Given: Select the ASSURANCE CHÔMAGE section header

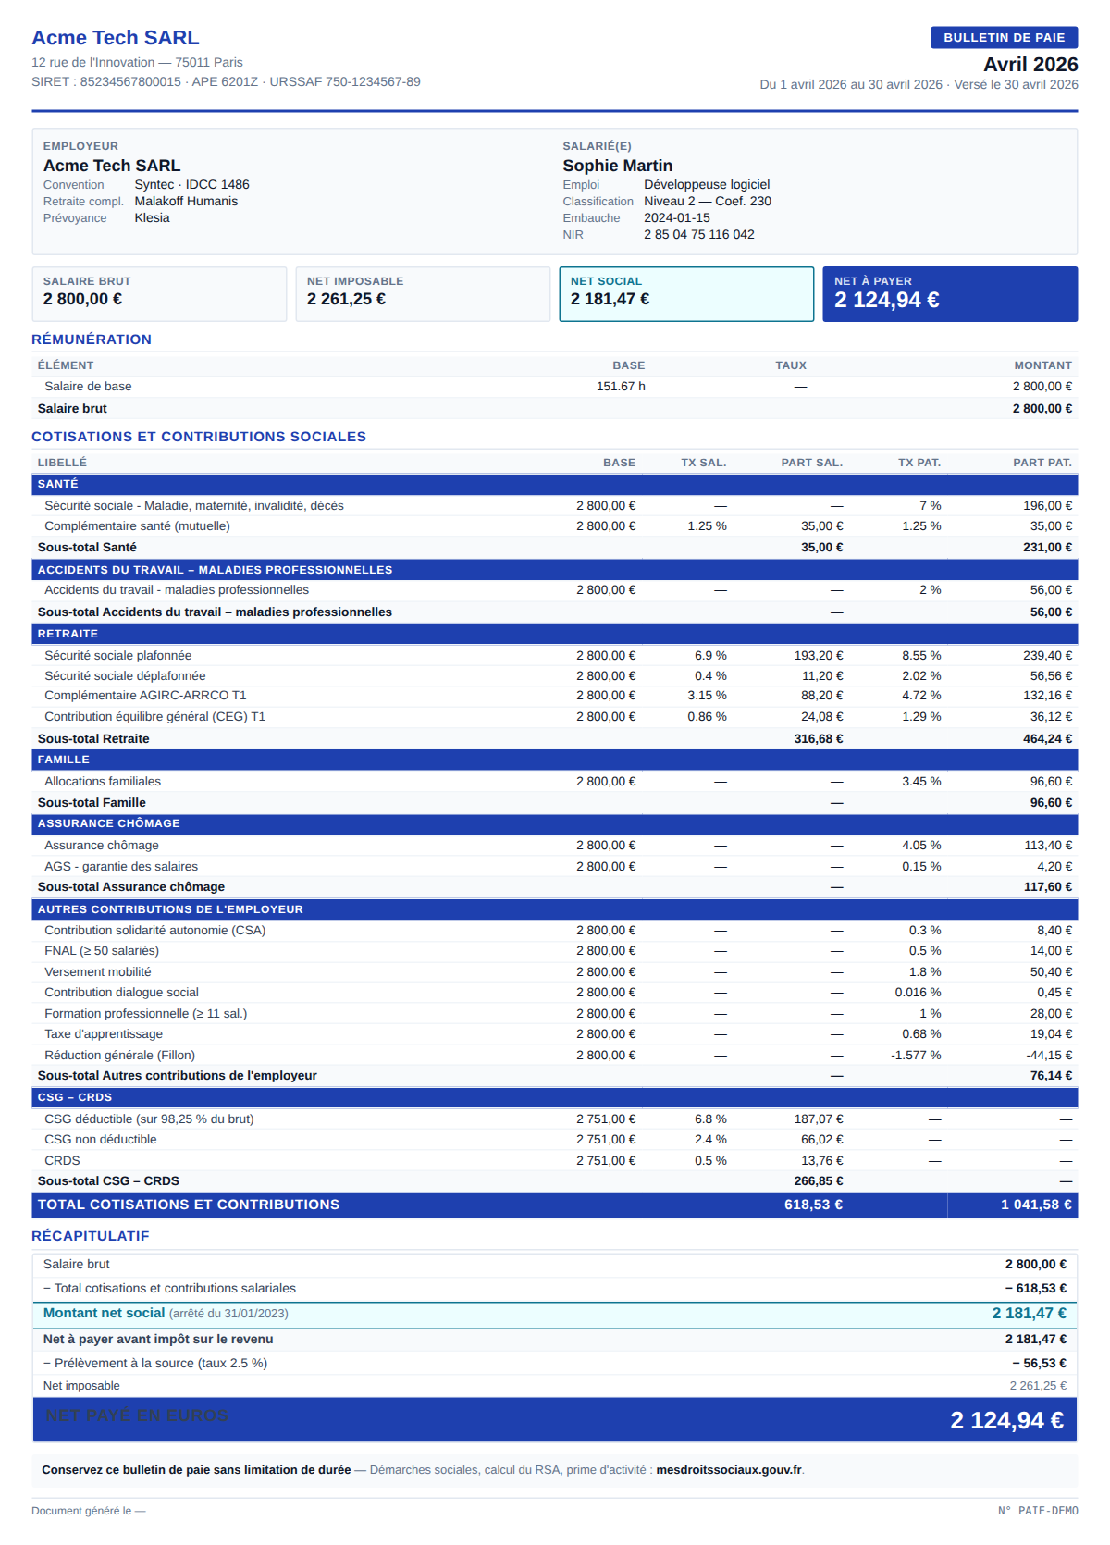Looking at the screenshot, I should point(555,823).
